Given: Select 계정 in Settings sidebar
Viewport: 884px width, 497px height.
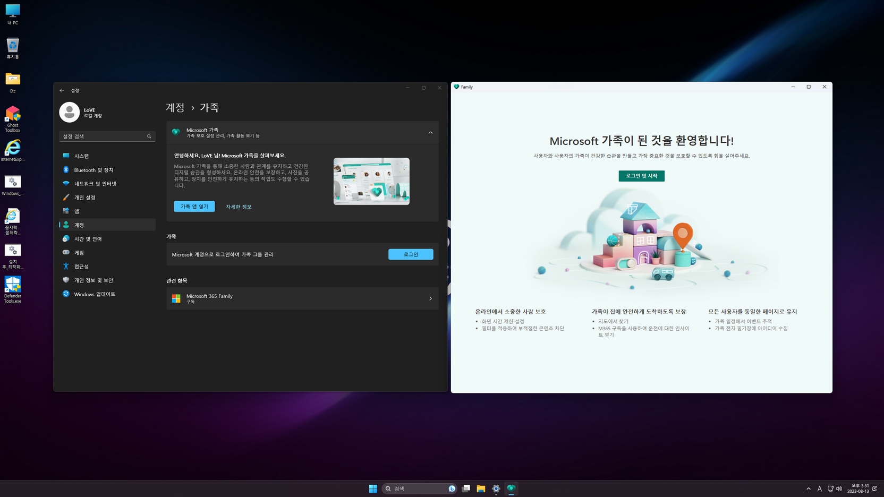Looking at the screenshot, I should click(107, 225).
